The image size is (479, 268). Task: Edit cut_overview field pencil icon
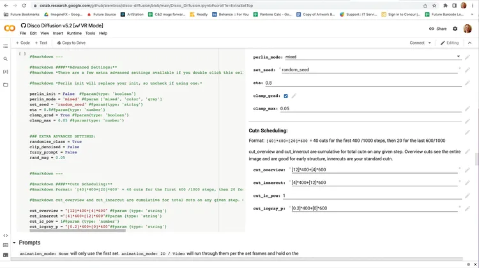coord(468,170)
